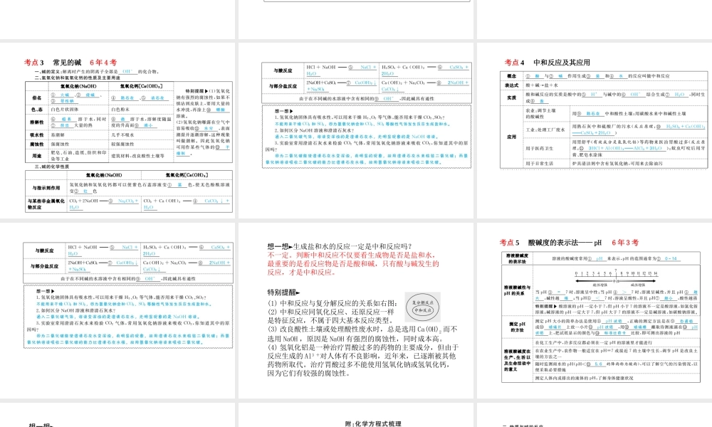712x427 pixels.
Task: Select the 与酸反应 table slide below 考点3
Action: pyautogui.click(x=117, y=310)
